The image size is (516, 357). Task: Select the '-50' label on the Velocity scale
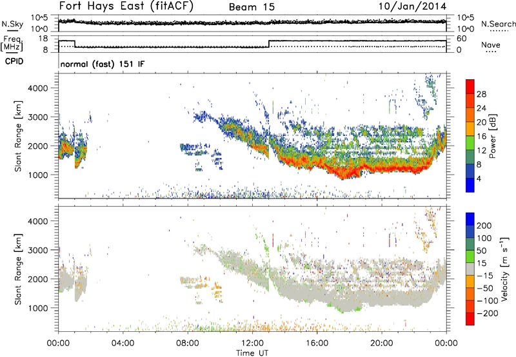click(x=485, y=288)
